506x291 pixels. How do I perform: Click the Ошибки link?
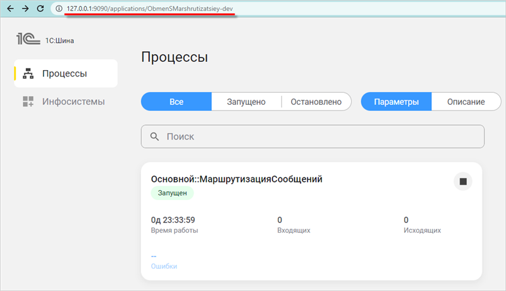(x=164, y=266)
